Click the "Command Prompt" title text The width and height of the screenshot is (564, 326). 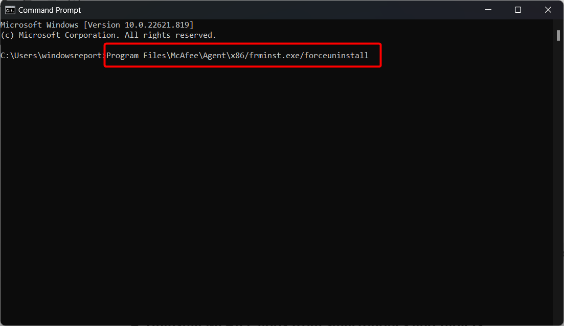(50, 10)
